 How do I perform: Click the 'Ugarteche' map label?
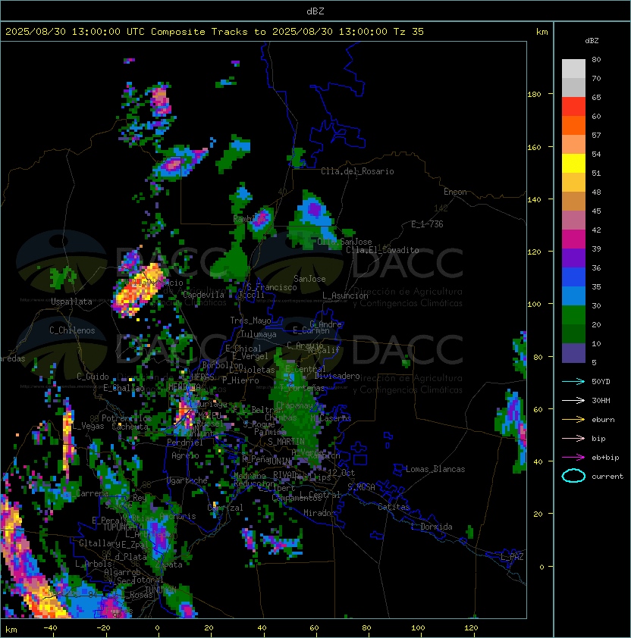[187, 480]
